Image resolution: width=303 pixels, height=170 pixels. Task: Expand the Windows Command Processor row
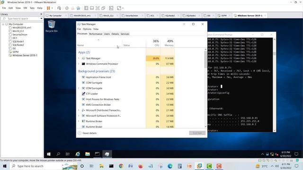click(x=79, y=64)
